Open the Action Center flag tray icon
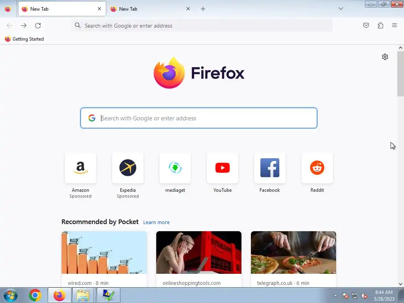 (x=345, y=296)
